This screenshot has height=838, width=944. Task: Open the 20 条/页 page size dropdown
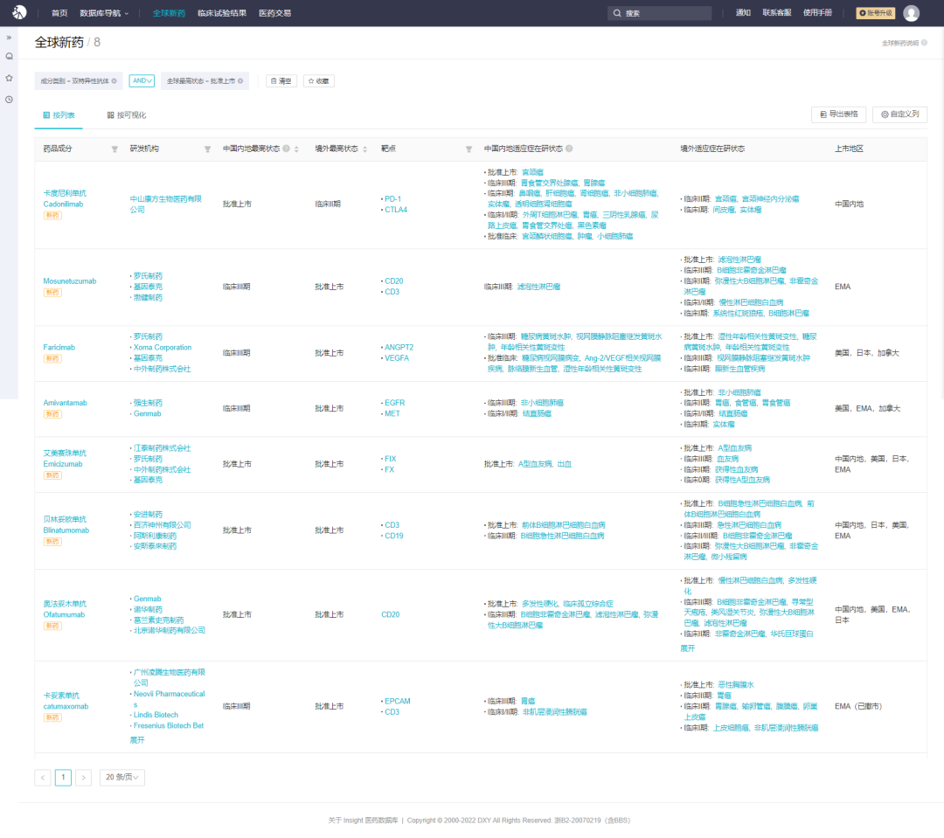[122, 777]
